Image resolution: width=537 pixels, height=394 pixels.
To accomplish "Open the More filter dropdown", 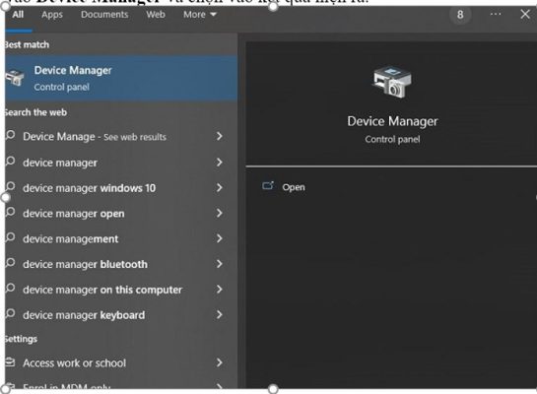I will (x=200, y=15).
